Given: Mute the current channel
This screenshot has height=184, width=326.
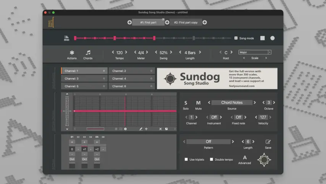Looking at the screenshot, I should [x=198, y=103].
